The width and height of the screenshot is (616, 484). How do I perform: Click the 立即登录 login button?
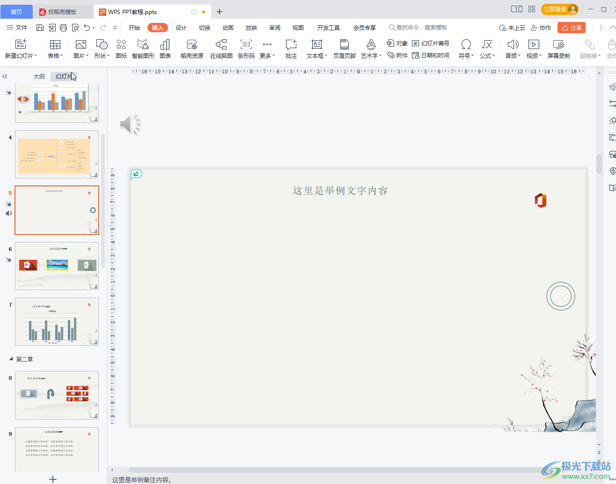coord(559,9)
